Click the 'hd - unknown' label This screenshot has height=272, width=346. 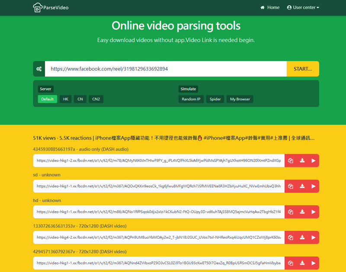[x=47, y=200]
